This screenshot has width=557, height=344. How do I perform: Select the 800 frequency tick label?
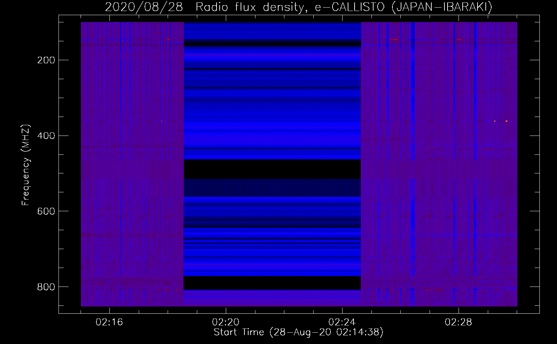click(x=46, y=287)
